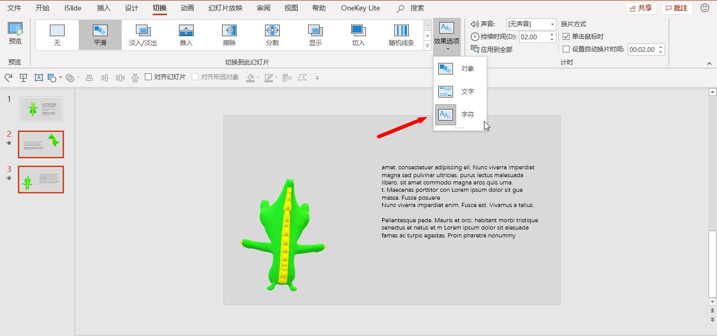Select the 平滑 (Morph) transition

(x=100, y=35)
